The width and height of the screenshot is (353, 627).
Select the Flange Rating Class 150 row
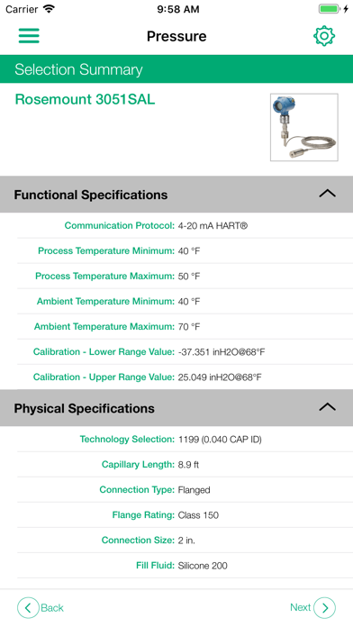(x=185, y=515)
